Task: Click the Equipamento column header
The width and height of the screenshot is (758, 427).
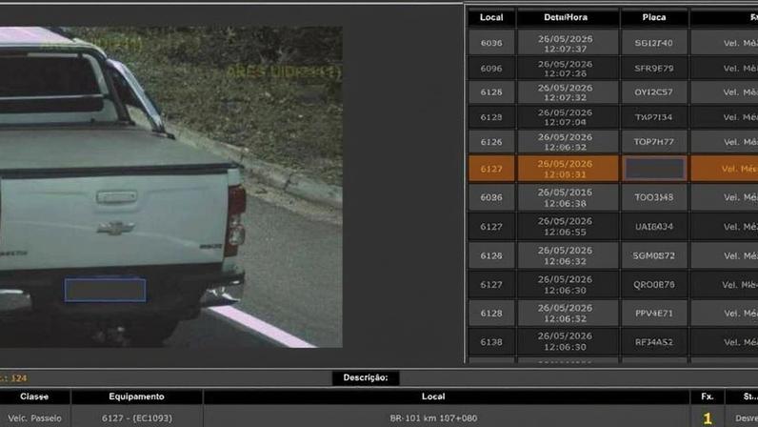Action: coord(136,396)
